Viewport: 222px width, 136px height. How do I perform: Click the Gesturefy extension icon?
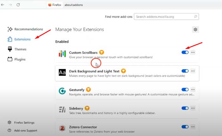pyautogui.click(x=62, y=91)
